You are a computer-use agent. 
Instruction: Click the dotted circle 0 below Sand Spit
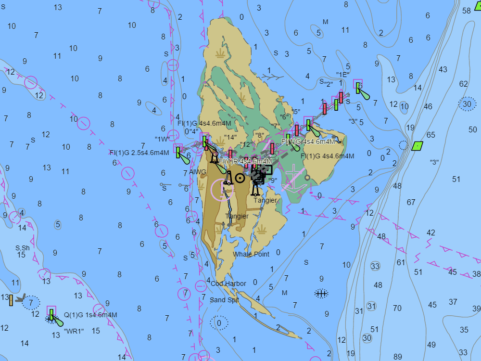(219, 323)
